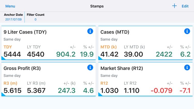The height and width of the screenshot is (109, 194).
Task: Click the TDY value 5444
Action: tap(12, 54)
